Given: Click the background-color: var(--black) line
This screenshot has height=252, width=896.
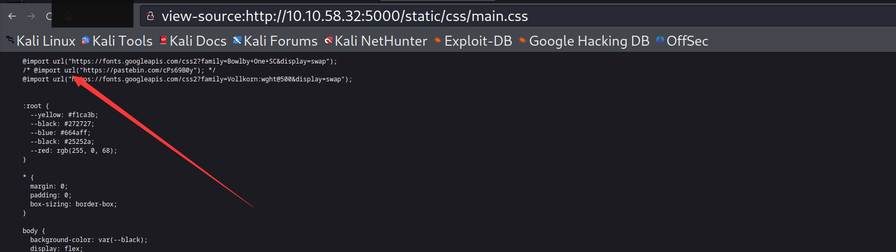Looking at the screenshot, I should point(88,240).
